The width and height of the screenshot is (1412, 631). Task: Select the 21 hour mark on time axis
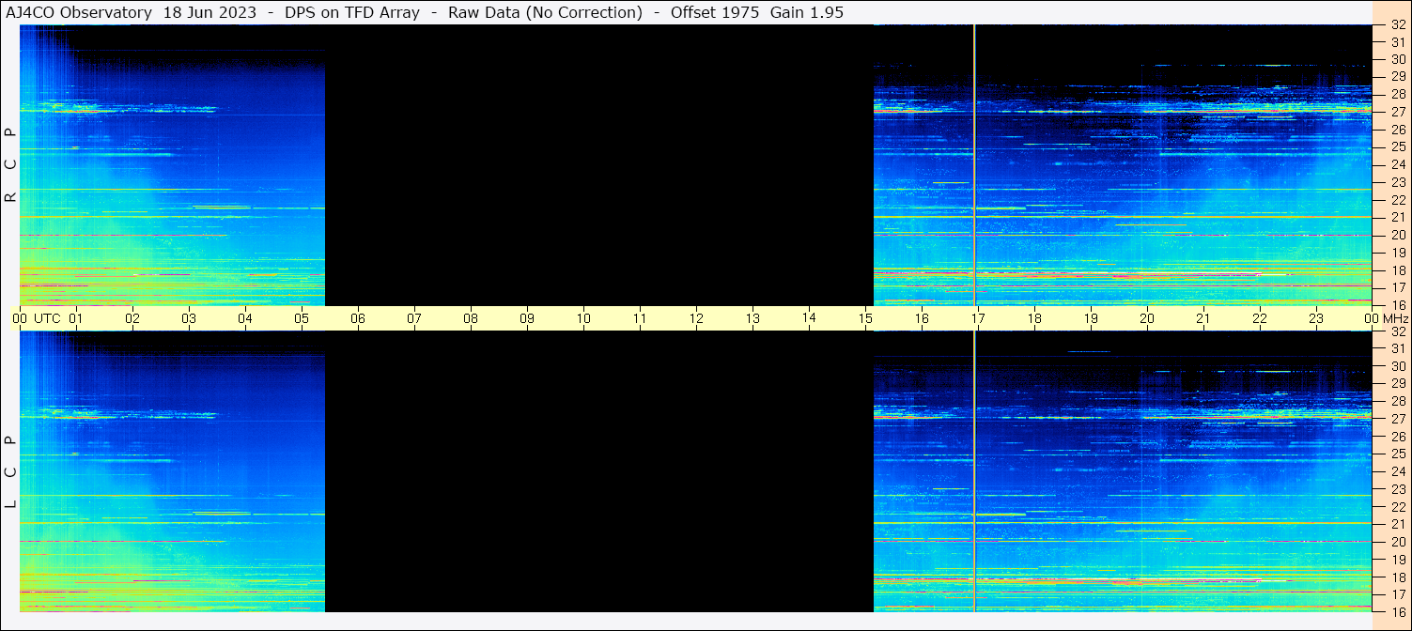point(1203,318)
